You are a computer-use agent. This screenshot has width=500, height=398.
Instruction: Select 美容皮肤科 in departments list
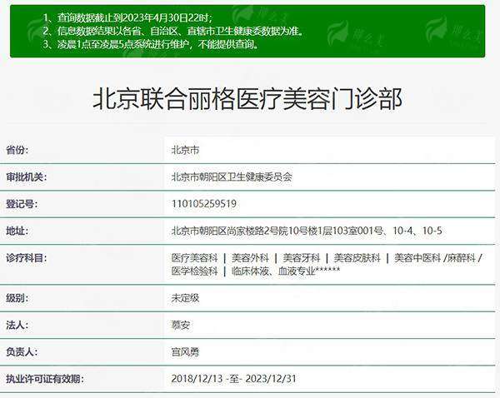click(x=357, y=258)
